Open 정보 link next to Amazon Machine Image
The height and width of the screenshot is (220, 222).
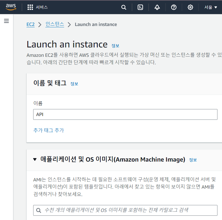pyautogui.click(x=193, y=160)
